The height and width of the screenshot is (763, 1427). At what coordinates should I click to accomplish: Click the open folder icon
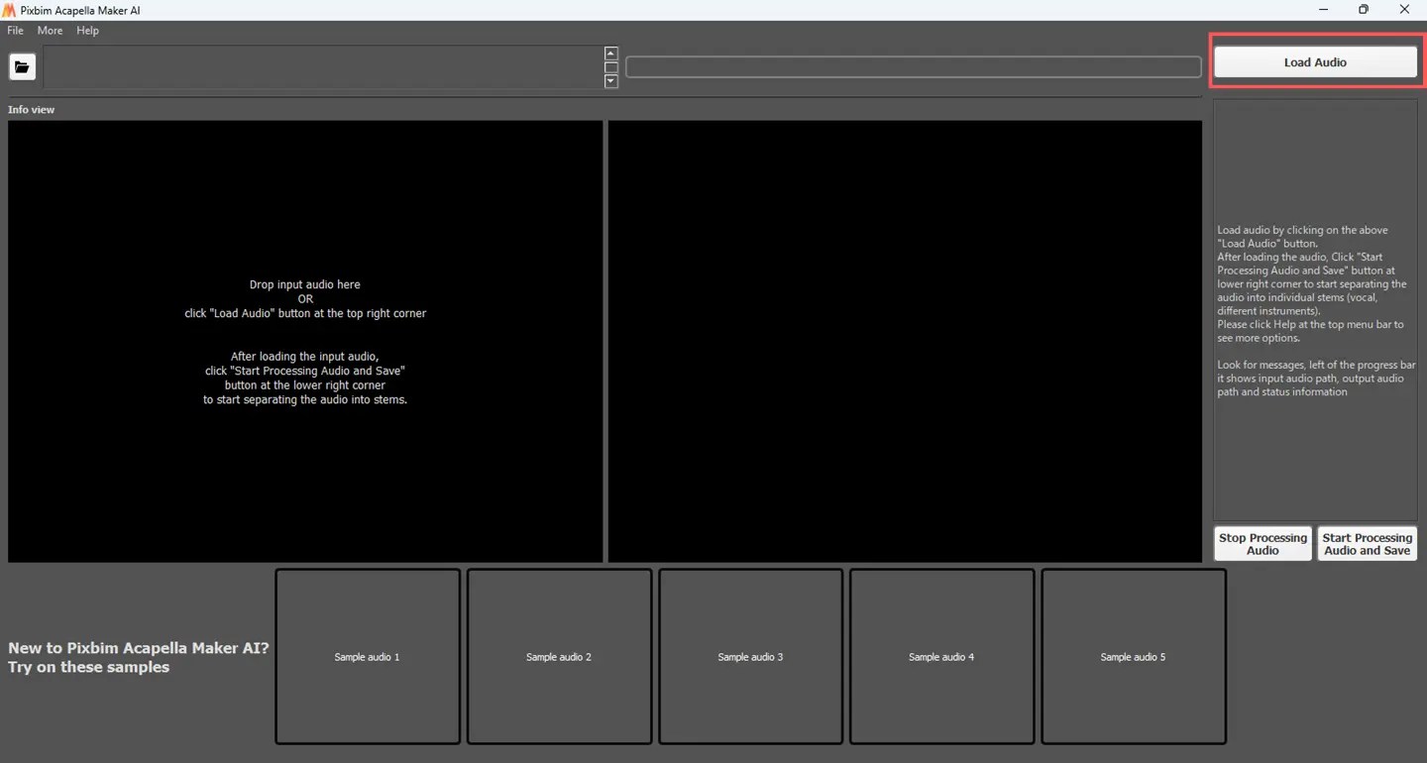22,67
